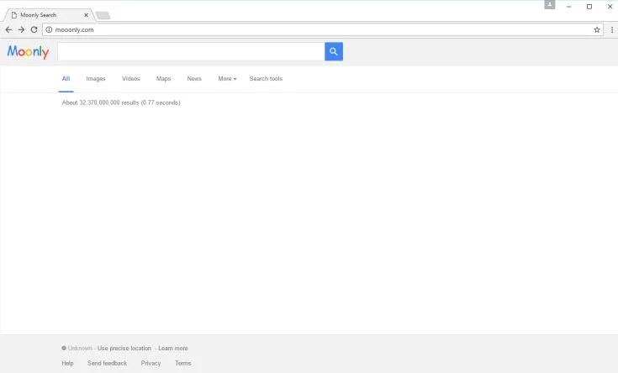
Task: Open the Help footer link
Action: point(67,363)
